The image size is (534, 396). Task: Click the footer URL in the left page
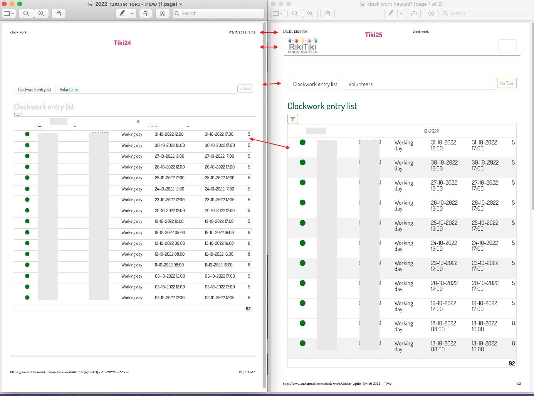coord(70,372)
